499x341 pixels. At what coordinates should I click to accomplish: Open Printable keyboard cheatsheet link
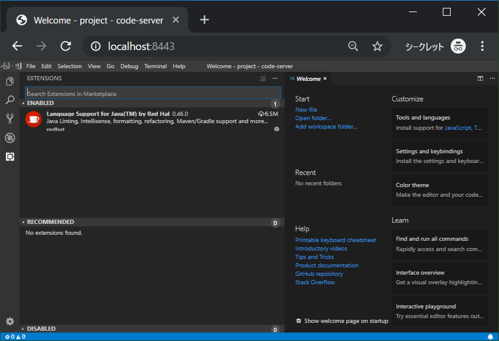[x=335, y=240]
